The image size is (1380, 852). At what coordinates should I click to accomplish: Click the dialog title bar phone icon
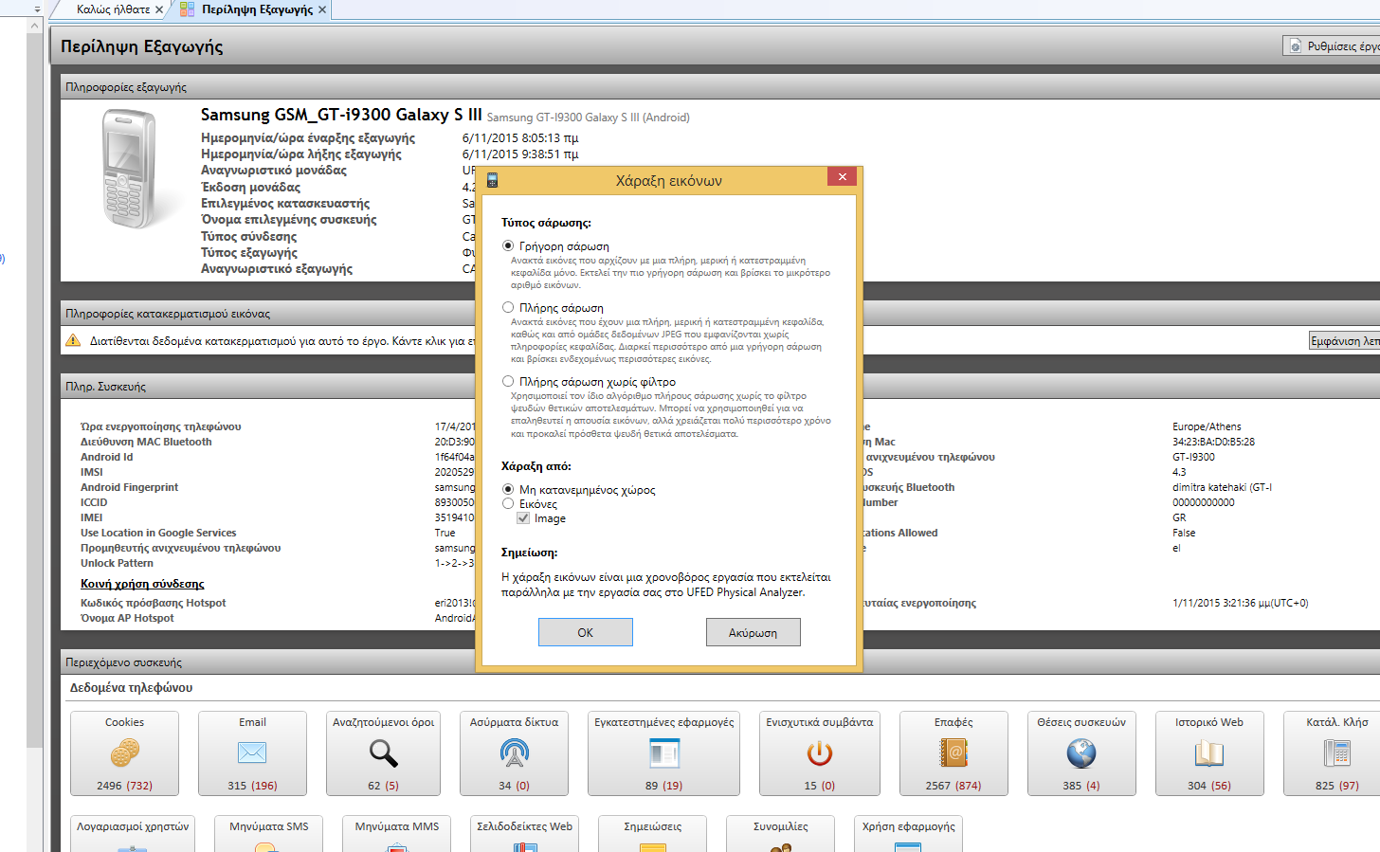point(492,180)
